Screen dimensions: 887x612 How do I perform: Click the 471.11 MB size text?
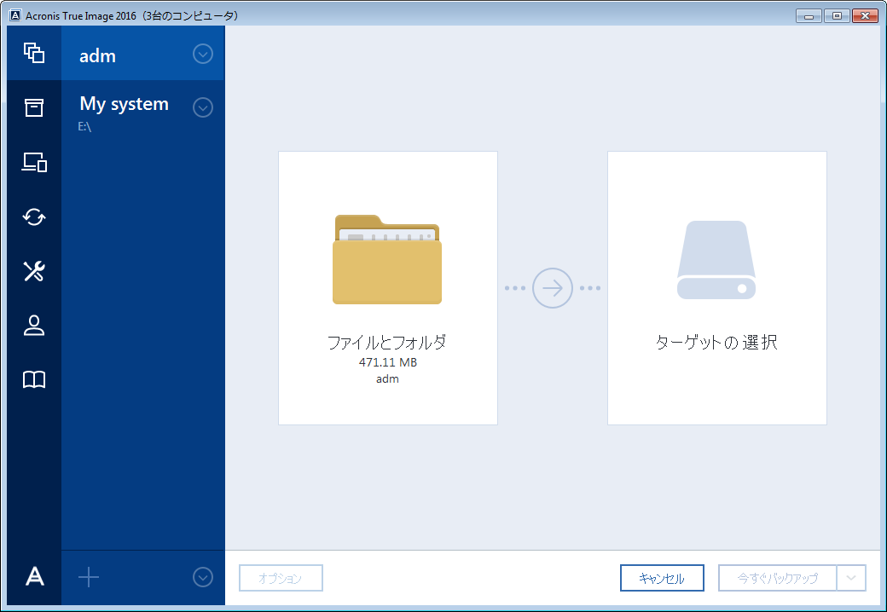coord(388,362)
